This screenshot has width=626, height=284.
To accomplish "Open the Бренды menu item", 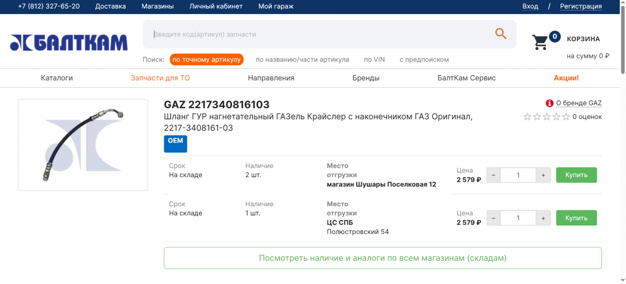I will point(366,78).
